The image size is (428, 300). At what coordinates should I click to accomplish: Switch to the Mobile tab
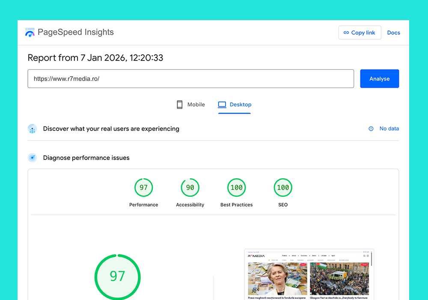(x=190, y=105)
